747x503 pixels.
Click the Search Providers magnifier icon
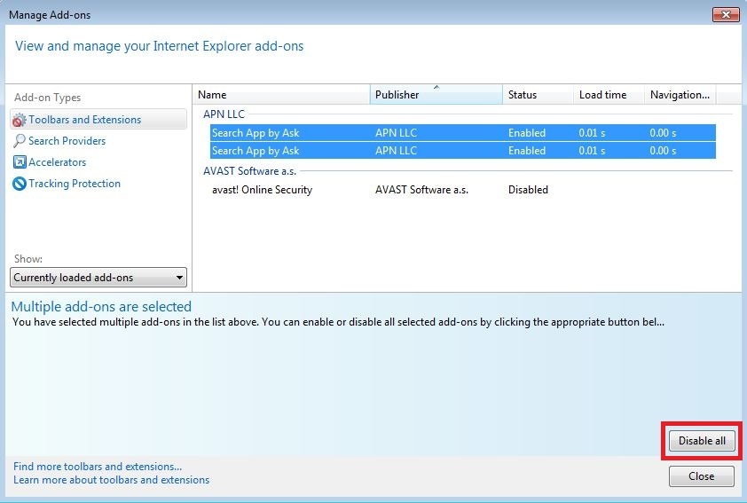point(19,141)
